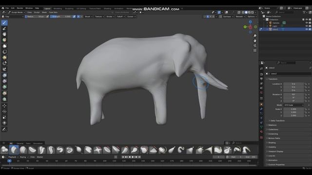Image resolution: width=312 pixels, height=175 pixels.
Task: Hide Light with eye icon
Action: click(307, 26)
